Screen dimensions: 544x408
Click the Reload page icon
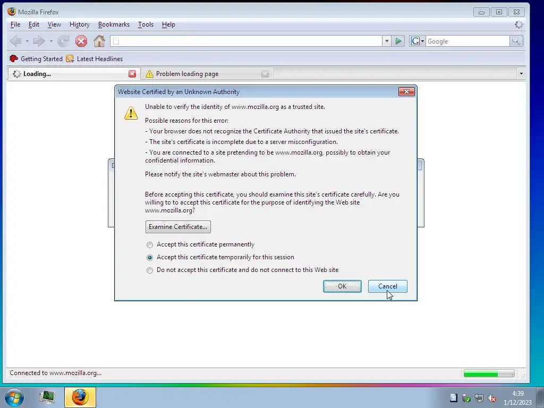(63, 41)
